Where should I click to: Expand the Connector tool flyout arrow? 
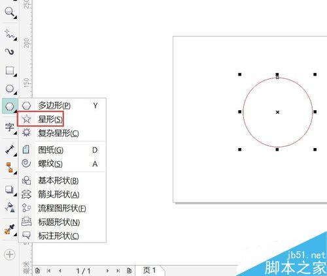click(x=15, y=173)
